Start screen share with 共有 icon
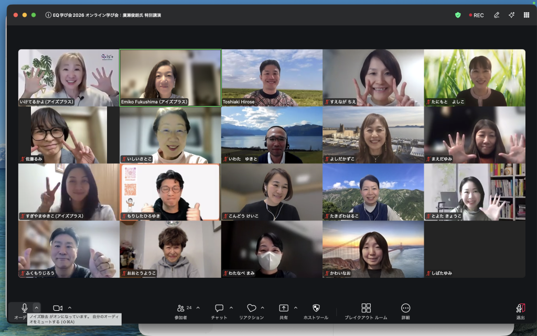The height and width of the screenshot is (336, 537). (283, 308)
